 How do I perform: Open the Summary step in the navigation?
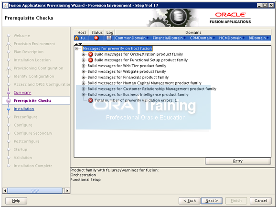click(x=22, y=92)
